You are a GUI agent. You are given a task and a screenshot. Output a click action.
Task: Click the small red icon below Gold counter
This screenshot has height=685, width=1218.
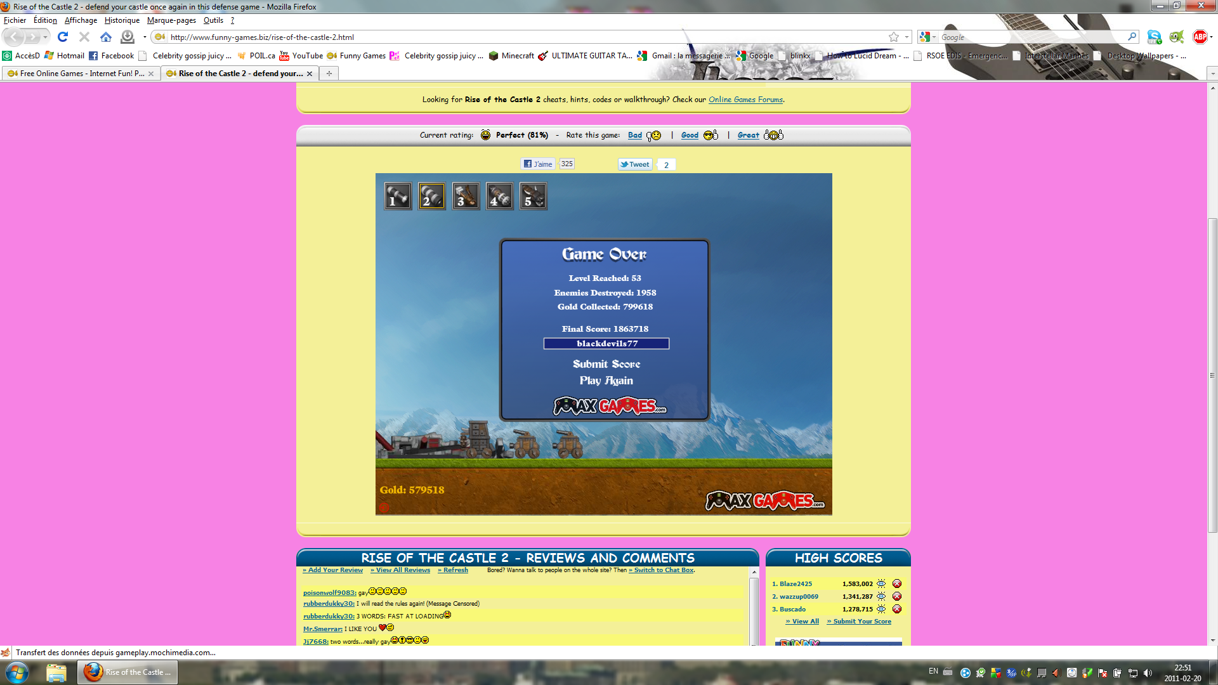[384, 507]
